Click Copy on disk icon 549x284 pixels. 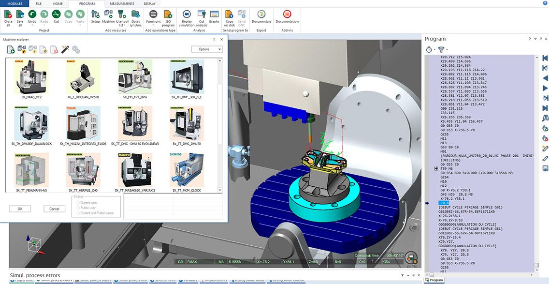point(230,14)
